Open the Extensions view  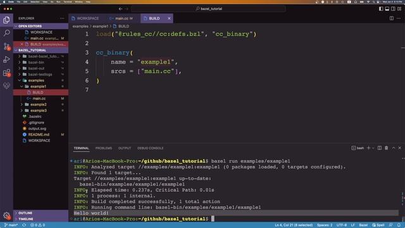coord(6,73)
